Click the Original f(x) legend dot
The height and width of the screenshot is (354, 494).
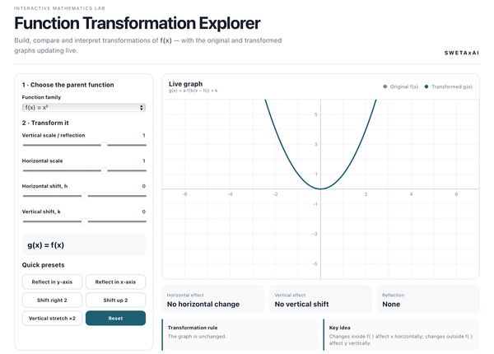click(385, 86)
